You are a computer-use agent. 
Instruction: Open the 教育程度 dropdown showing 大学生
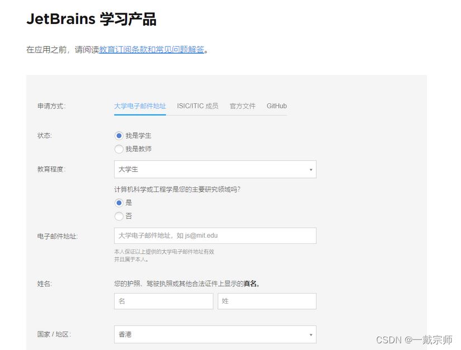(215, 169)
